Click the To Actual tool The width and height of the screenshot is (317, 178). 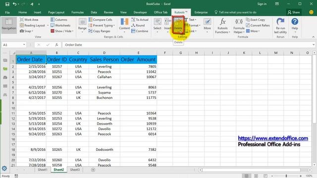[x=140, y=20]
